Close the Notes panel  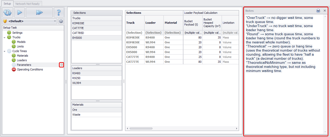coord(324,11)
